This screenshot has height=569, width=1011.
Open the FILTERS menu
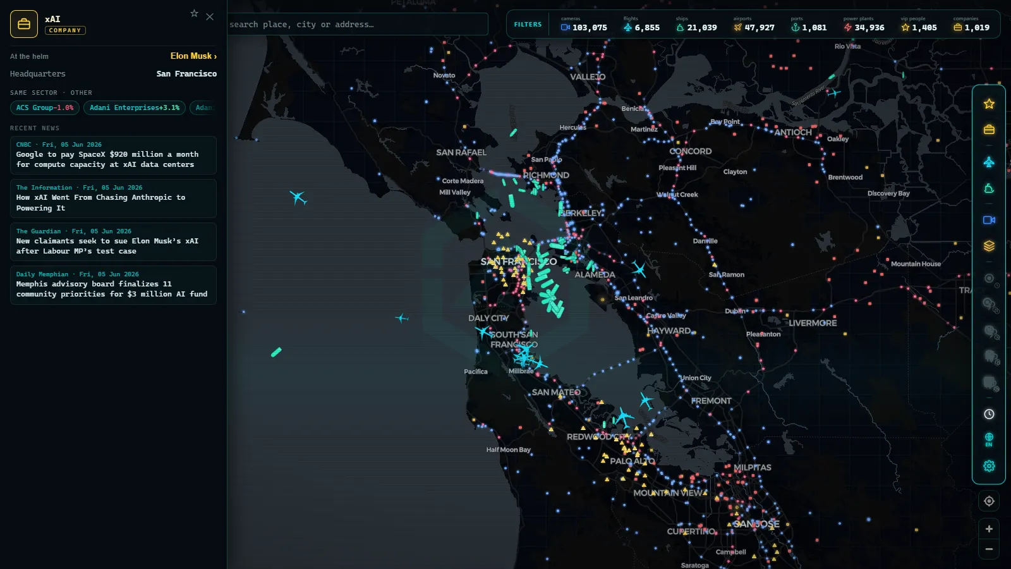coord(528,25)
